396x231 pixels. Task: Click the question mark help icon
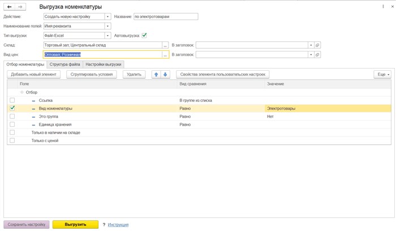click(x=104, y=224)
